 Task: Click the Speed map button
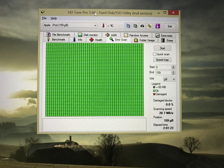[162, 60]
